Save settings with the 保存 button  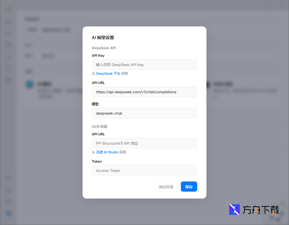coord(189,187)
